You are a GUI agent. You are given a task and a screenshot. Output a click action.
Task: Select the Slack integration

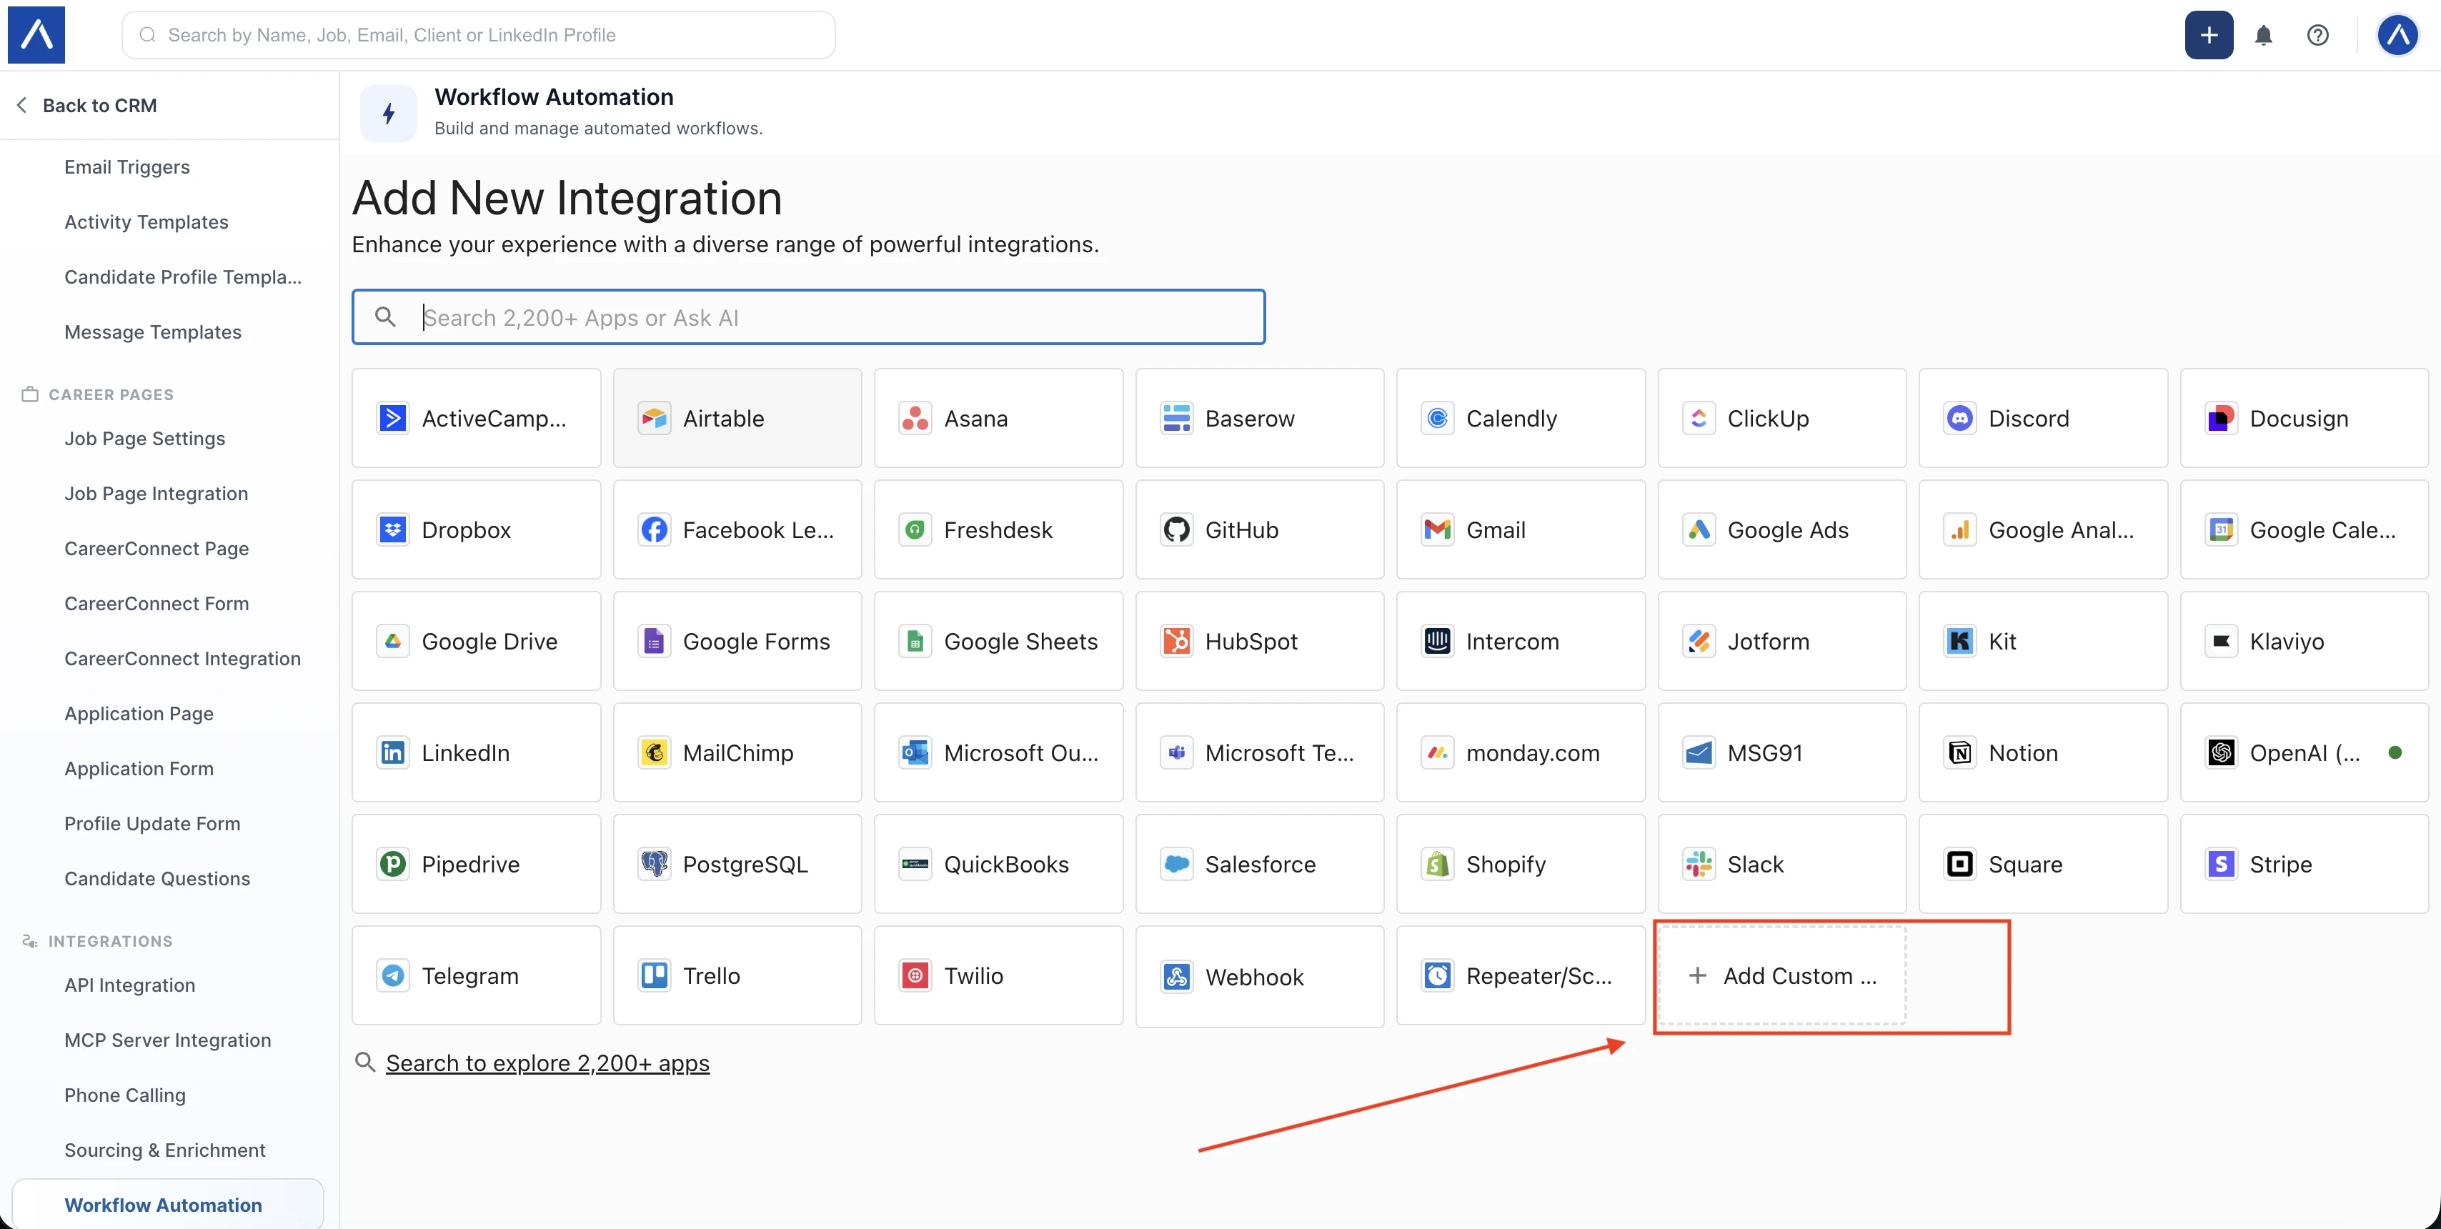coord(1781,863)
